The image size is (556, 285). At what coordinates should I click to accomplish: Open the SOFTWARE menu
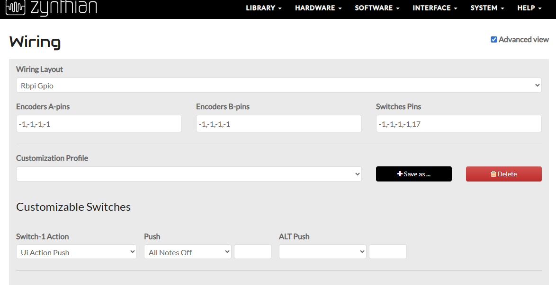[x=377, y=8]
